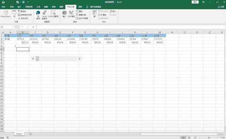This screenshot has height=139, width=226.
Task: Toggle Design Mode in Controls group
Action: 71,14
